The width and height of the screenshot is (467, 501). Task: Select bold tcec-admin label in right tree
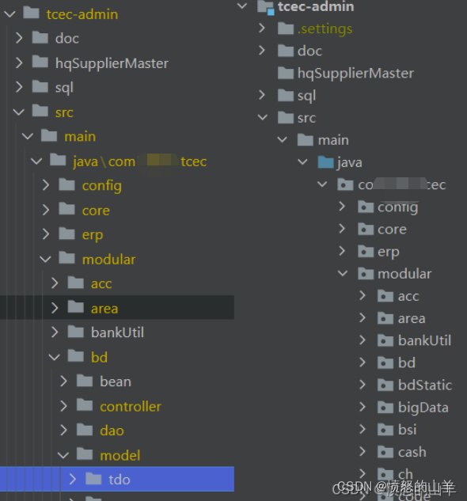[316, 6]
